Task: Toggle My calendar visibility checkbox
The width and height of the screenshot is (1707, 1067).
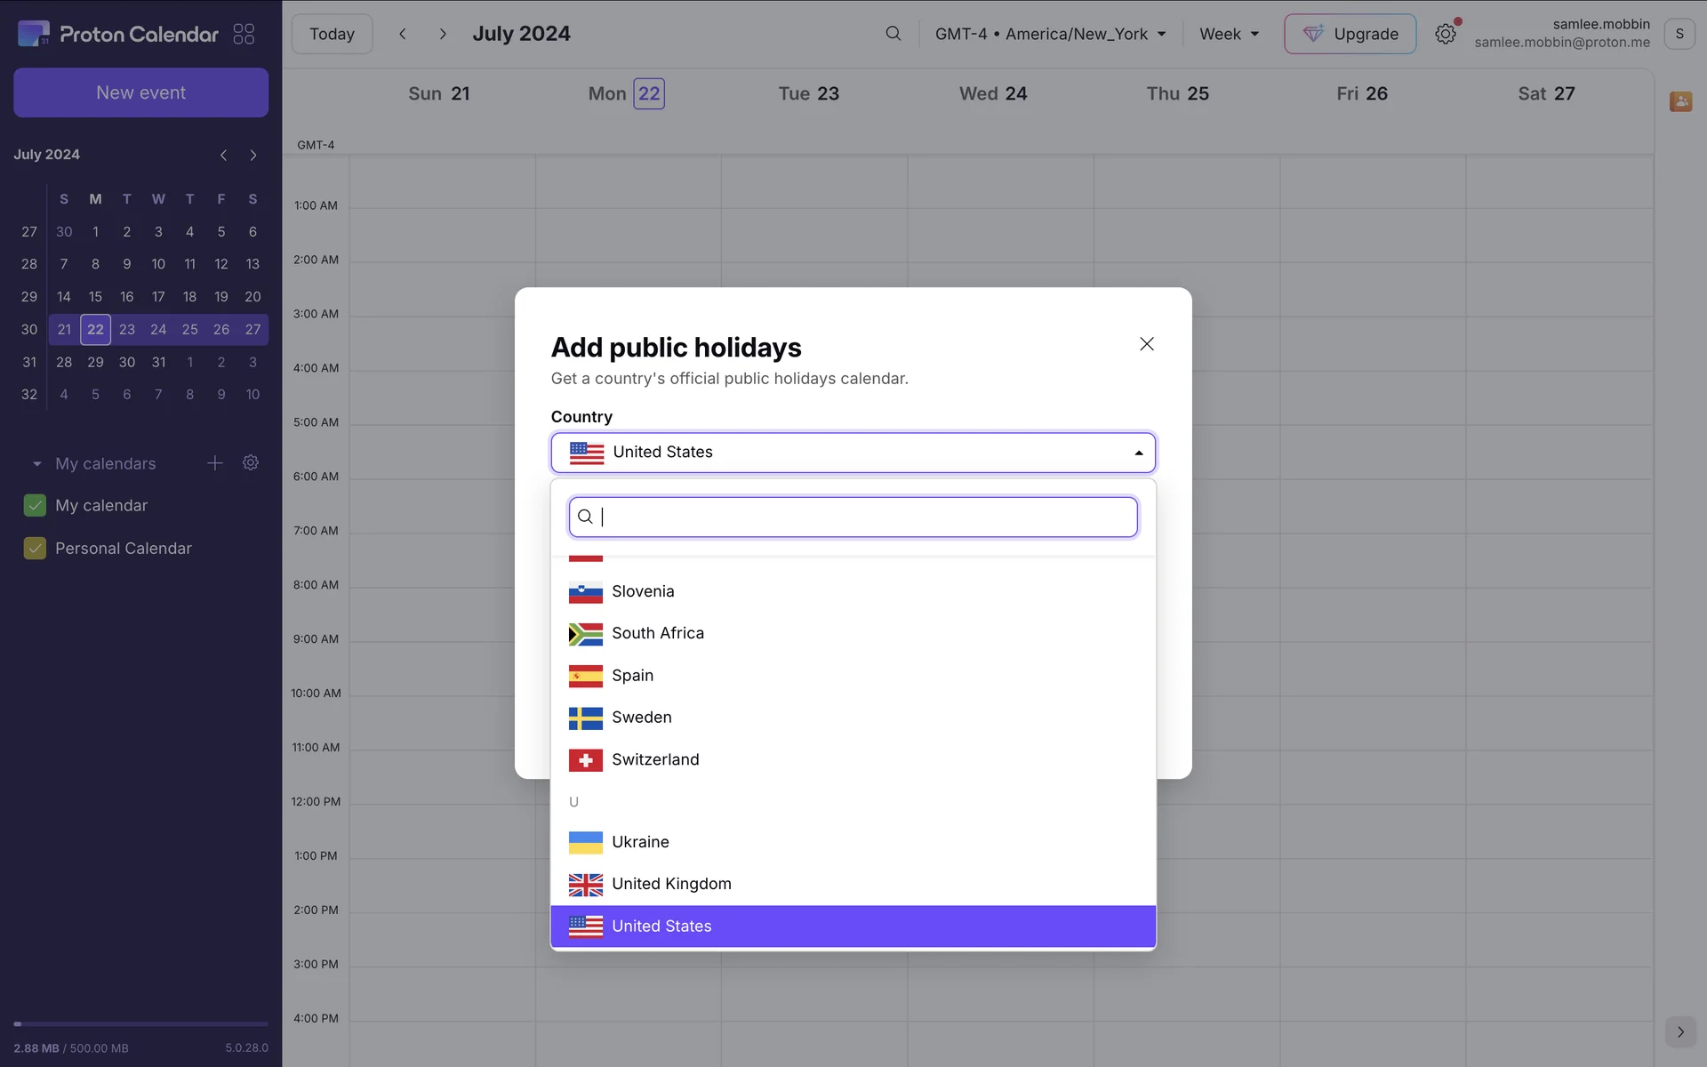Action: [35, 505]
